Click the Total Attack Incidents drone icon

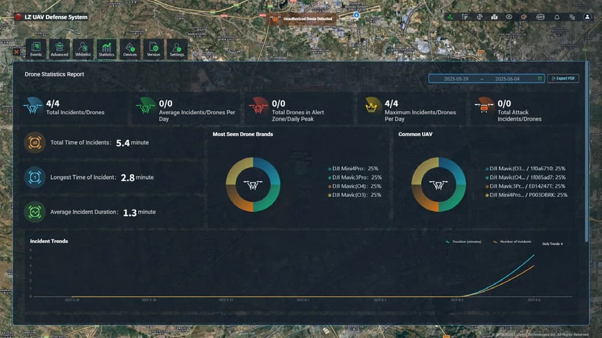click(x=484, y=105)
